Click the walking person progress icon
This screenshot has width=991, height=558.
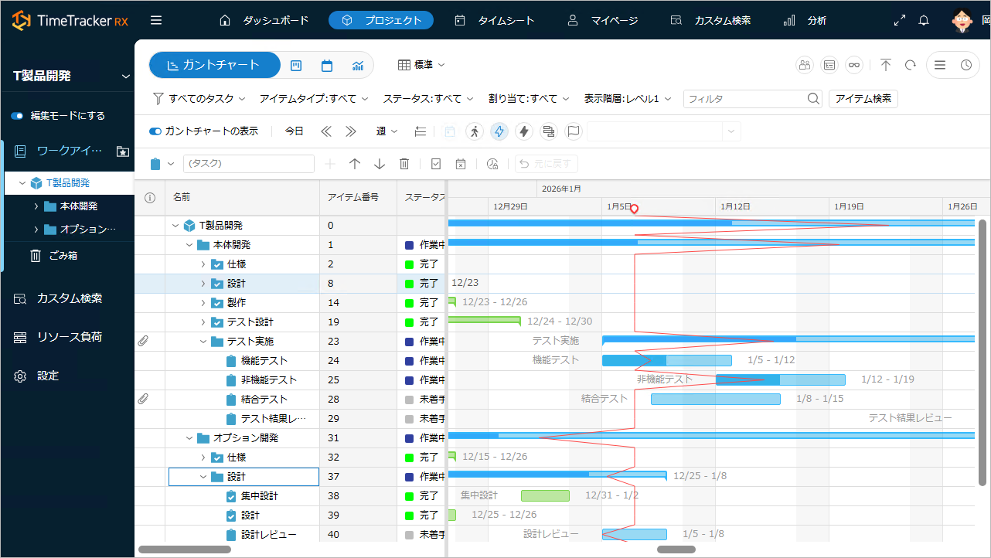click(x=475, y=131)
